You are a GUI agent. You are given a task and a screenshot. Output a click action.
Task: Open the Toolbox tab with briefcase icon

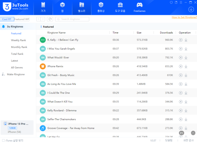[x=120, y=7]
